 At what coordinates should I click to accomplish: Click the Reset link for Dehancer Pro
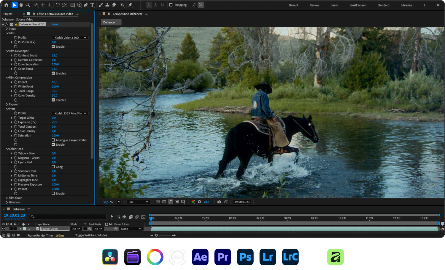pyautogui.click(x=55, y=24)
